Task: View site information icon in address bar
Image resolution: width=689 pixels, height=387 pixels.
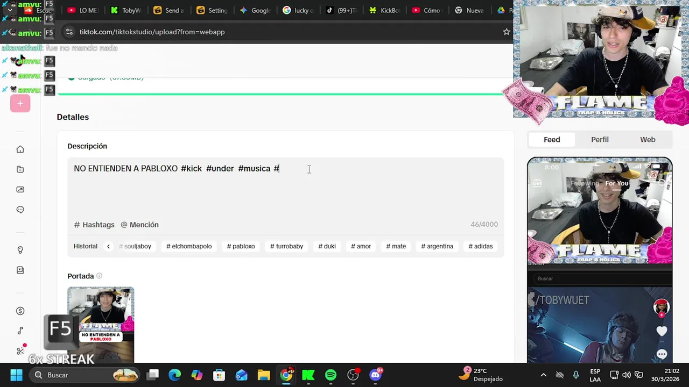Action: click(x=69, y=32)
